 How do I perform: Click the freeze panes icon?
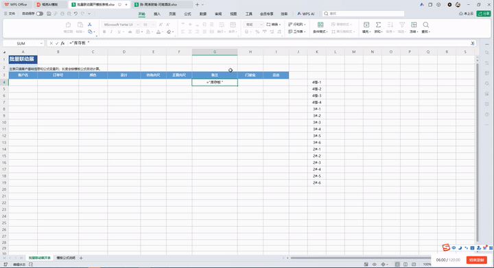coord(414,25)
